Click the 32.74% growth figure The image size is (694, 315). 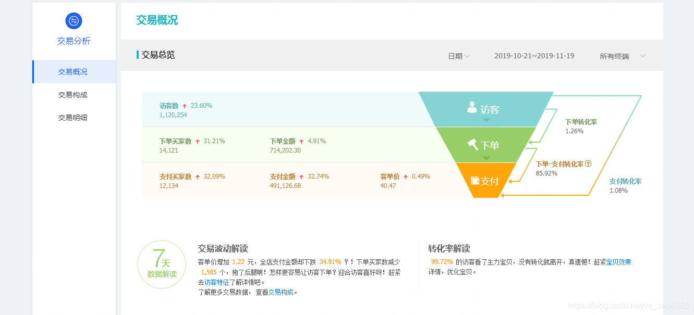coord(318,177)
